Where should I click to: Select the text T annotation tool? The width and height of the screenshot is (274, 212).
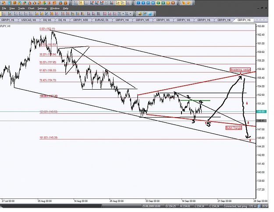point(120,14)
